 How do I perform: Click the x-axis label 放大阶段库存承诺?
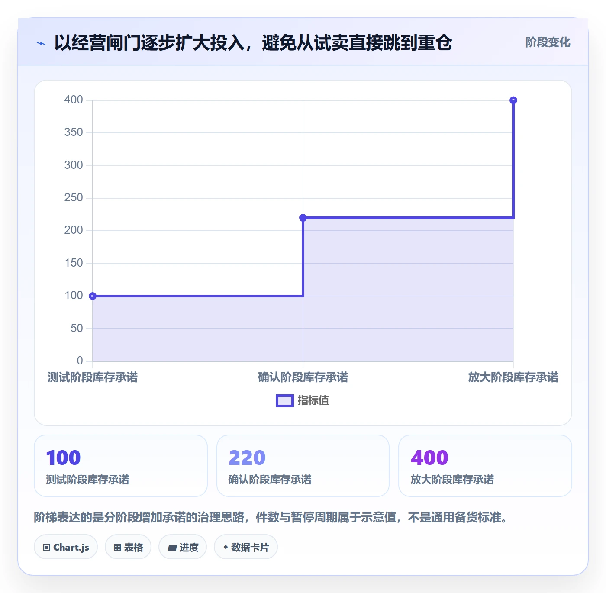click(513, 377)
